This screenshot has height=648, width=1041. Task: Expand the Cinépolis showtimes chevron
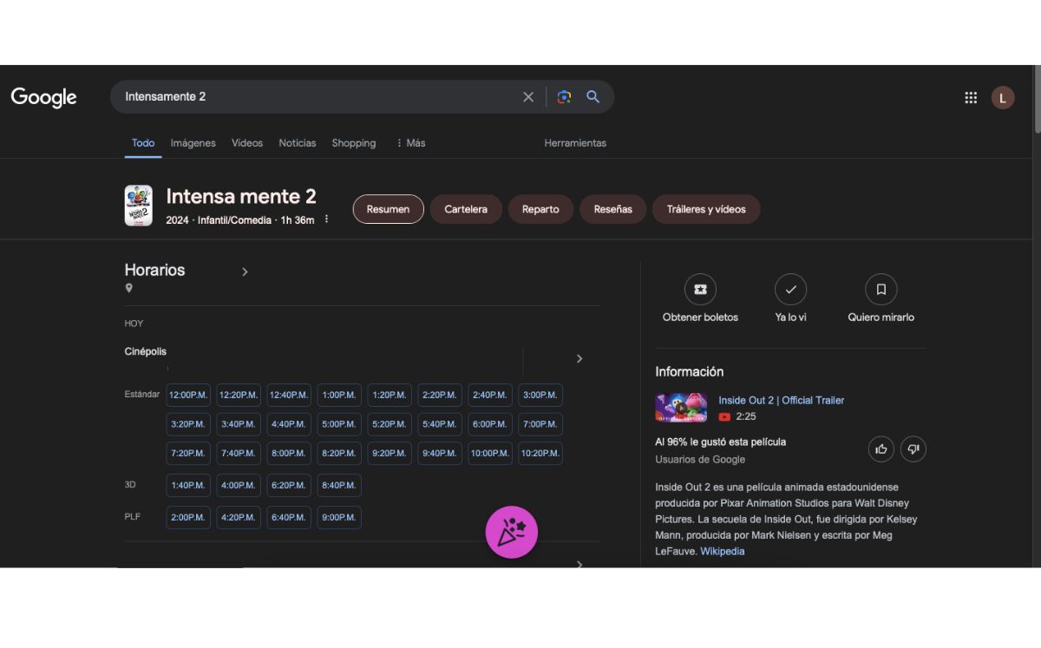click(x=579, y=358)
